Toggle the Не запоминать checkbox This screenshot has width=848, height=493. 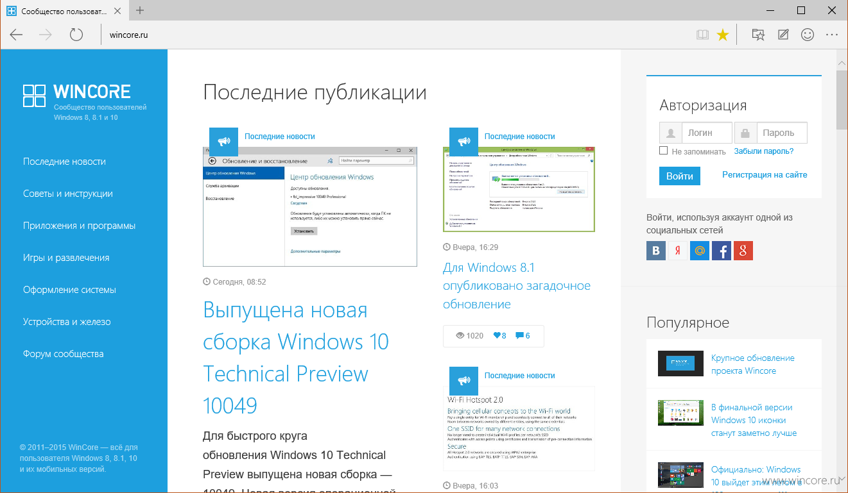(x=664, y=151)
